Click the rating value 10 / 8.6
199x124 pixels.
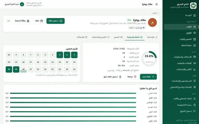coord(121,66)
